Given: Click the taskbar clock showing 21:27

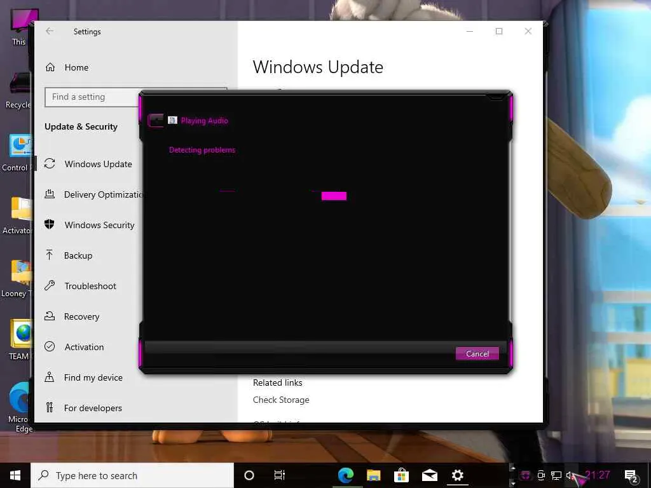Looking at the screenshot, I should click(598, 475).
